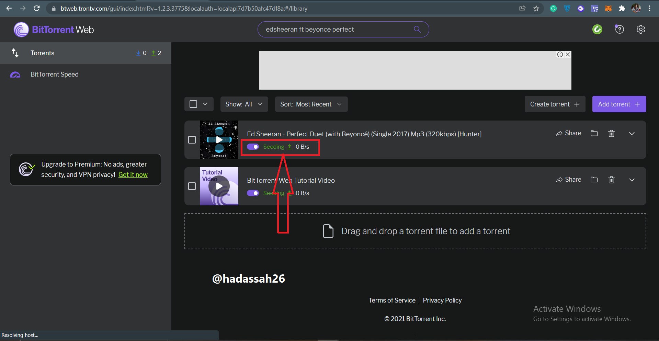
Task: Check the Ed Sheeran Perfect Duet checkbox
Action: pos(192,140)
